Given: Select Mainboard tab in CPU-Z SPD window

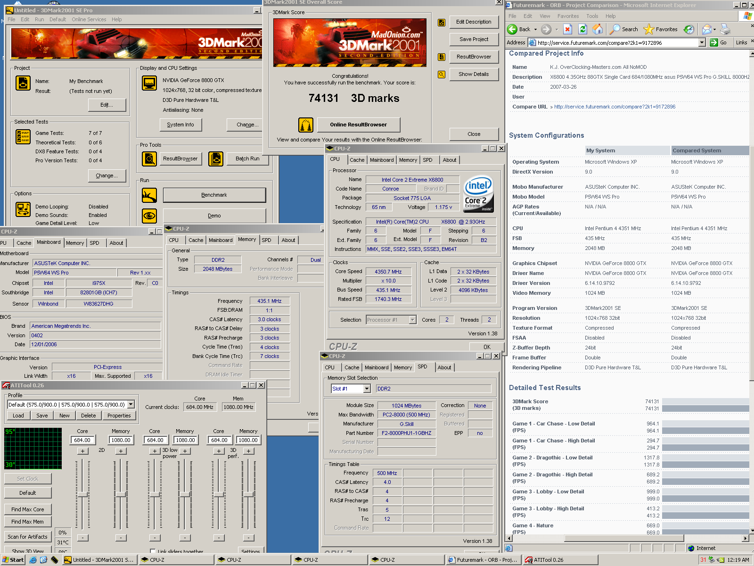Looking at the screenshot, I should coord(377,367).
